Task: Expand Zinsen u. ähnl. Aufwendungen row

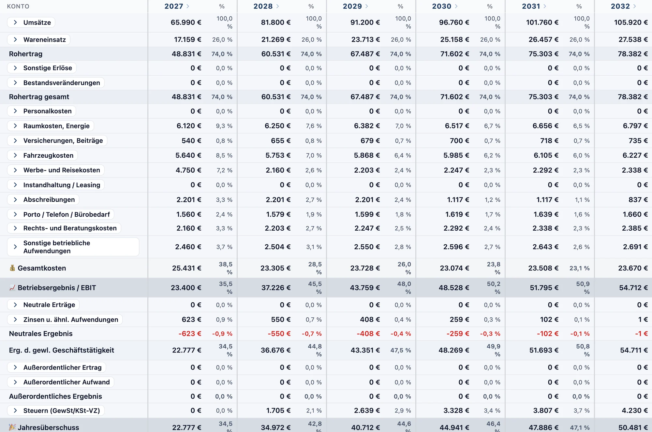Action: (15, 320)
